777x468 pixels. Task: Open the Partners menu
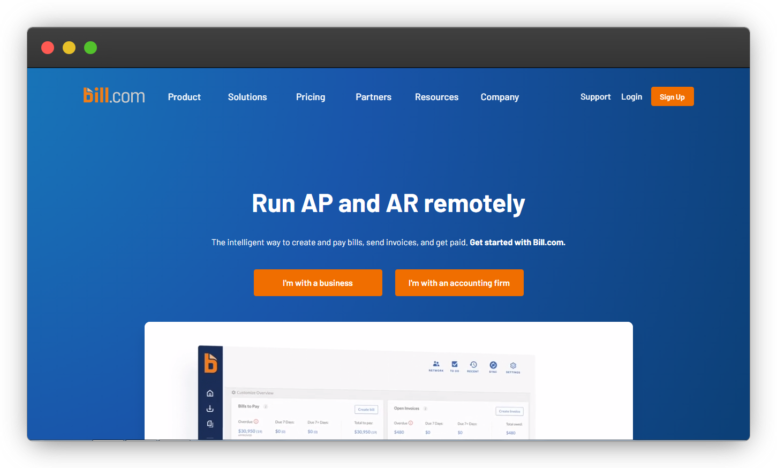tap(373, 97)
